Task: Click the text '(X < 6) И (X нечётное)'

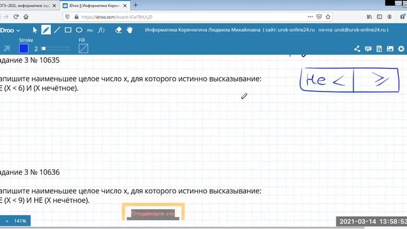Action: tap(41, 88)
